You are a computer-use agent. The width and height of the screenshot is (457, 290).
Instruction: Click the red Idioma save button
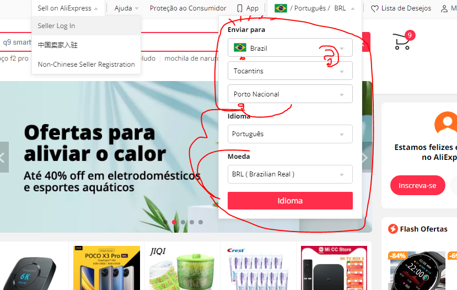(290, 201)
